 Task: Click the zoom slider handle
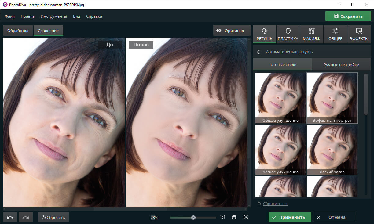point(193,217)
